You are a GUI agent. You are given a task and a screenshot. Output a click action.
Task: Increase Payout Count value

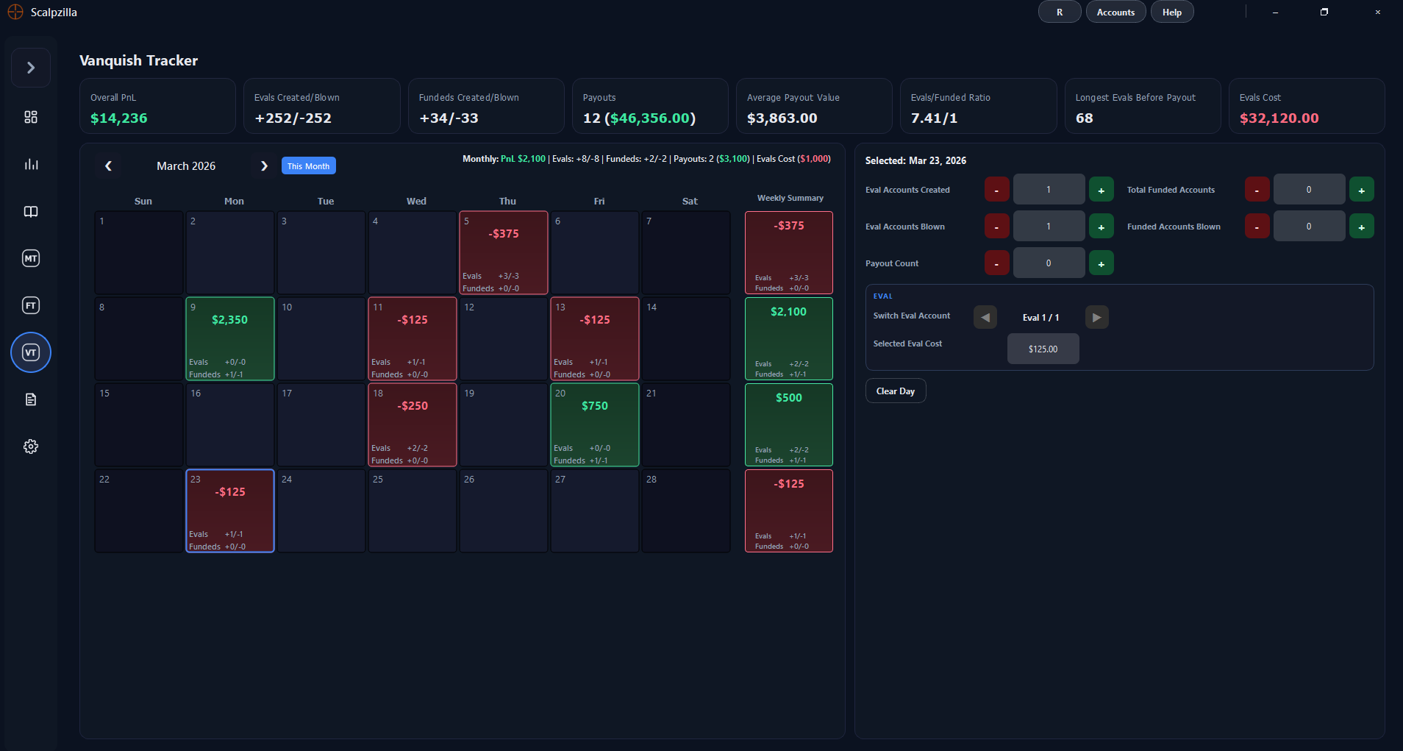coord(1101,263)
